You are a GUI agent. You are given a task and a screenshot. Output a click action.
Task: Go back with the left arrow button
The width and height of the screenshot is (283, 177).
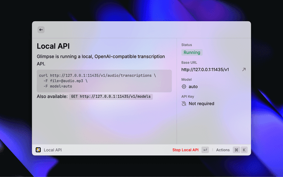tap(41, 30)
